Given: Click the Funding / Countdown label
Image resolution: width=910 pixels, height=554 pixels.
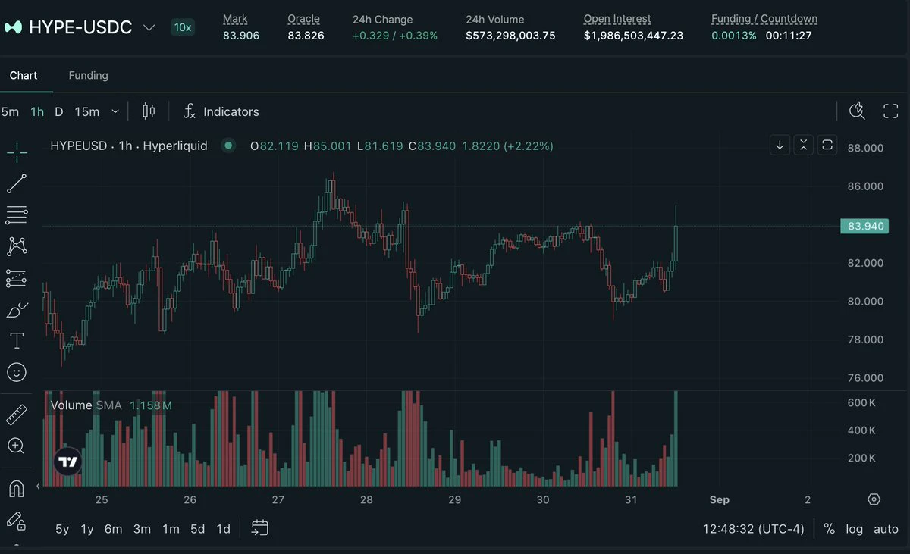Looking at the screenshot, I should click(764, 19).
